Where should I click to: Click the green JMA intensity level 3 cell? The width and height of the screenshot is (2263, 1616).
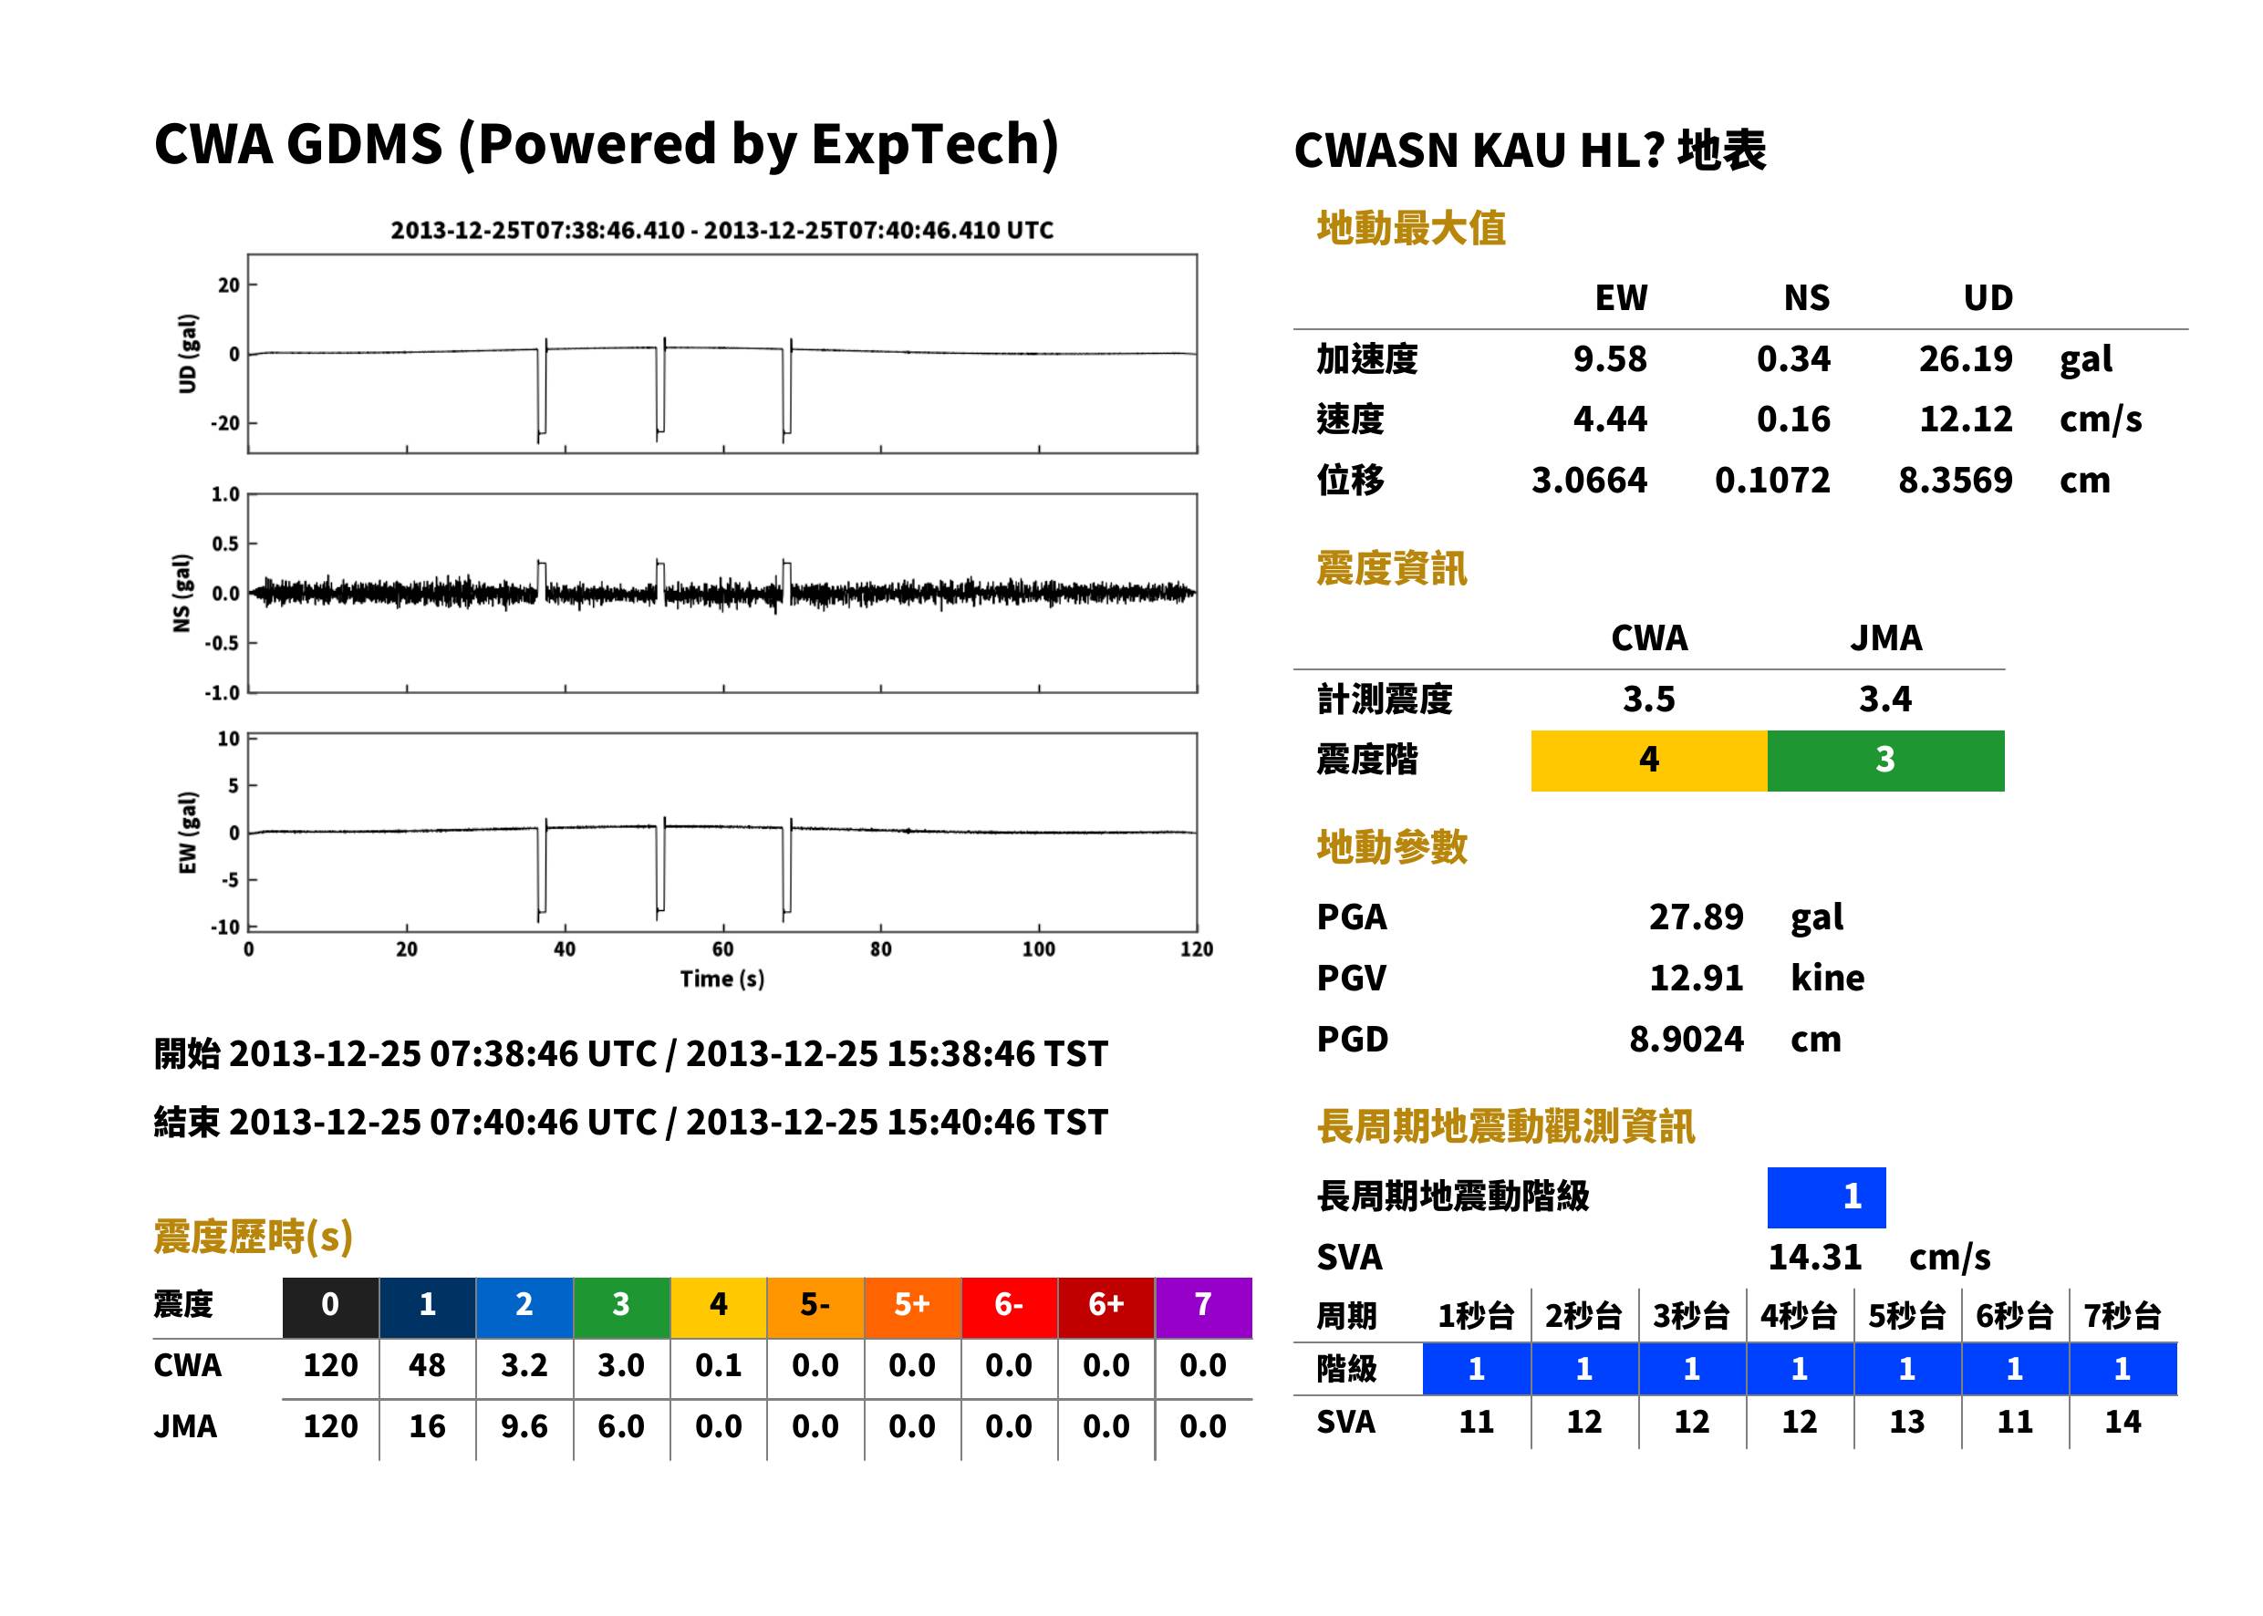[x=1886, y=761]
